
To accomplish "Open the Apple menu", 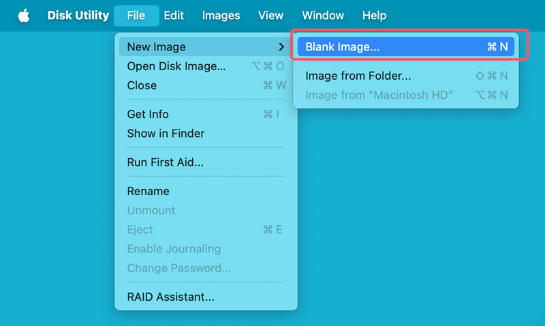I will click(x=24, y=16).
